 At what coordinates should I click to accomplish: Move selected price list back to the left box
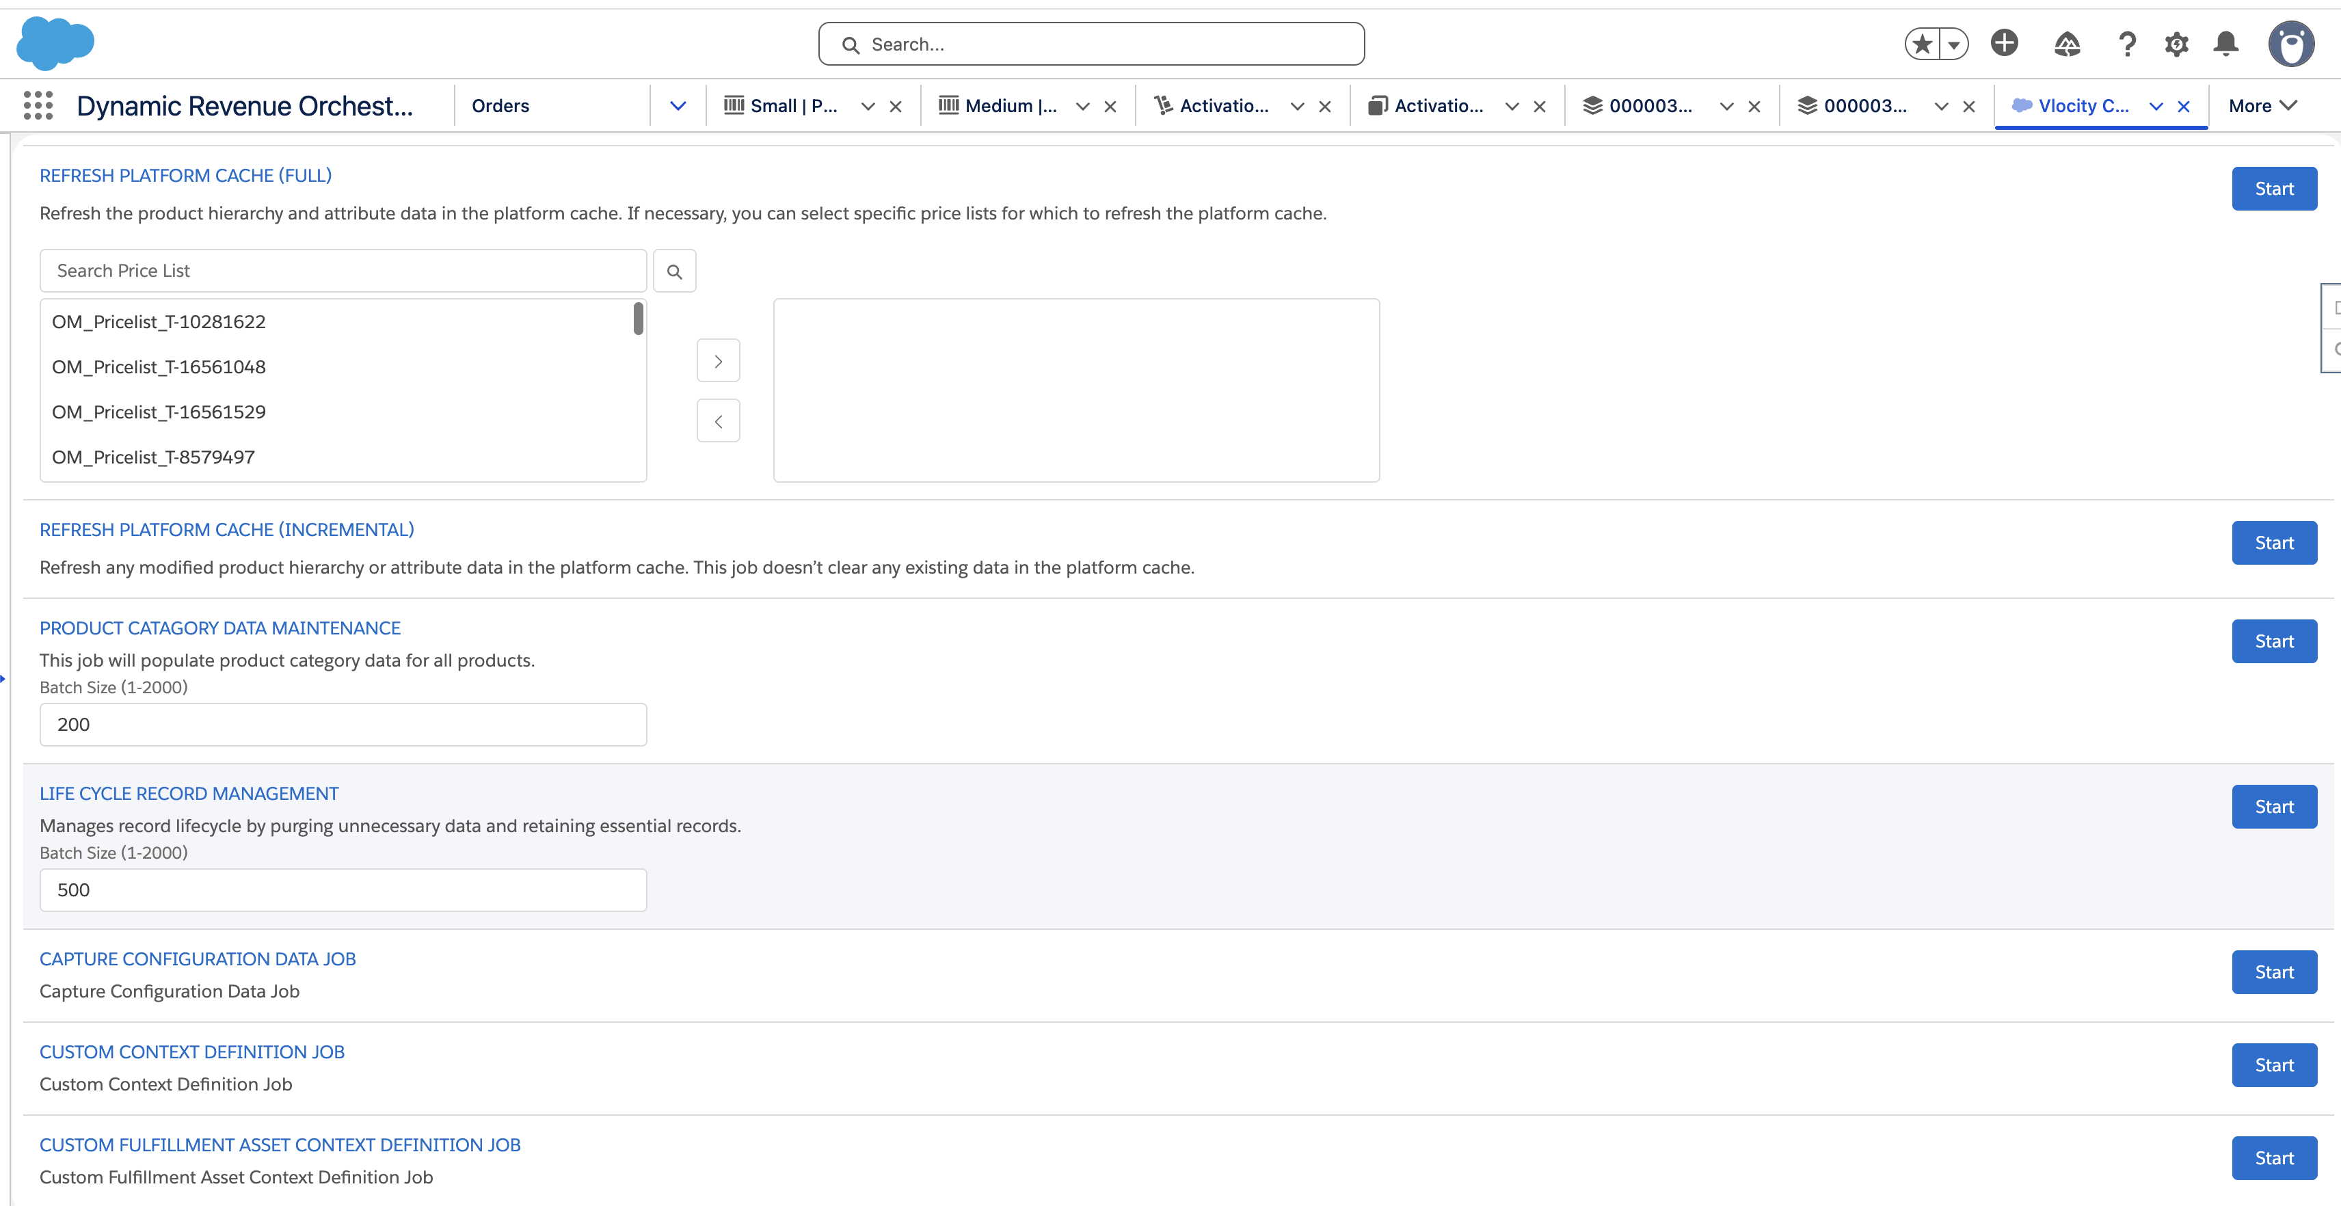tap(718, 420)
